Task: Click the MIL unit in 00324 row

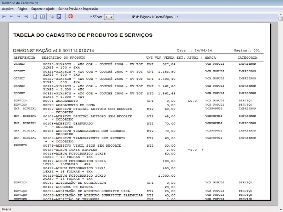Action: [x=150, y=93]
